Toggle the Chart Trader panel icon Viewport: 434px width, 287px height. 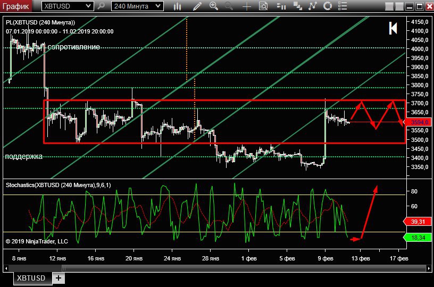coord(281,6)
